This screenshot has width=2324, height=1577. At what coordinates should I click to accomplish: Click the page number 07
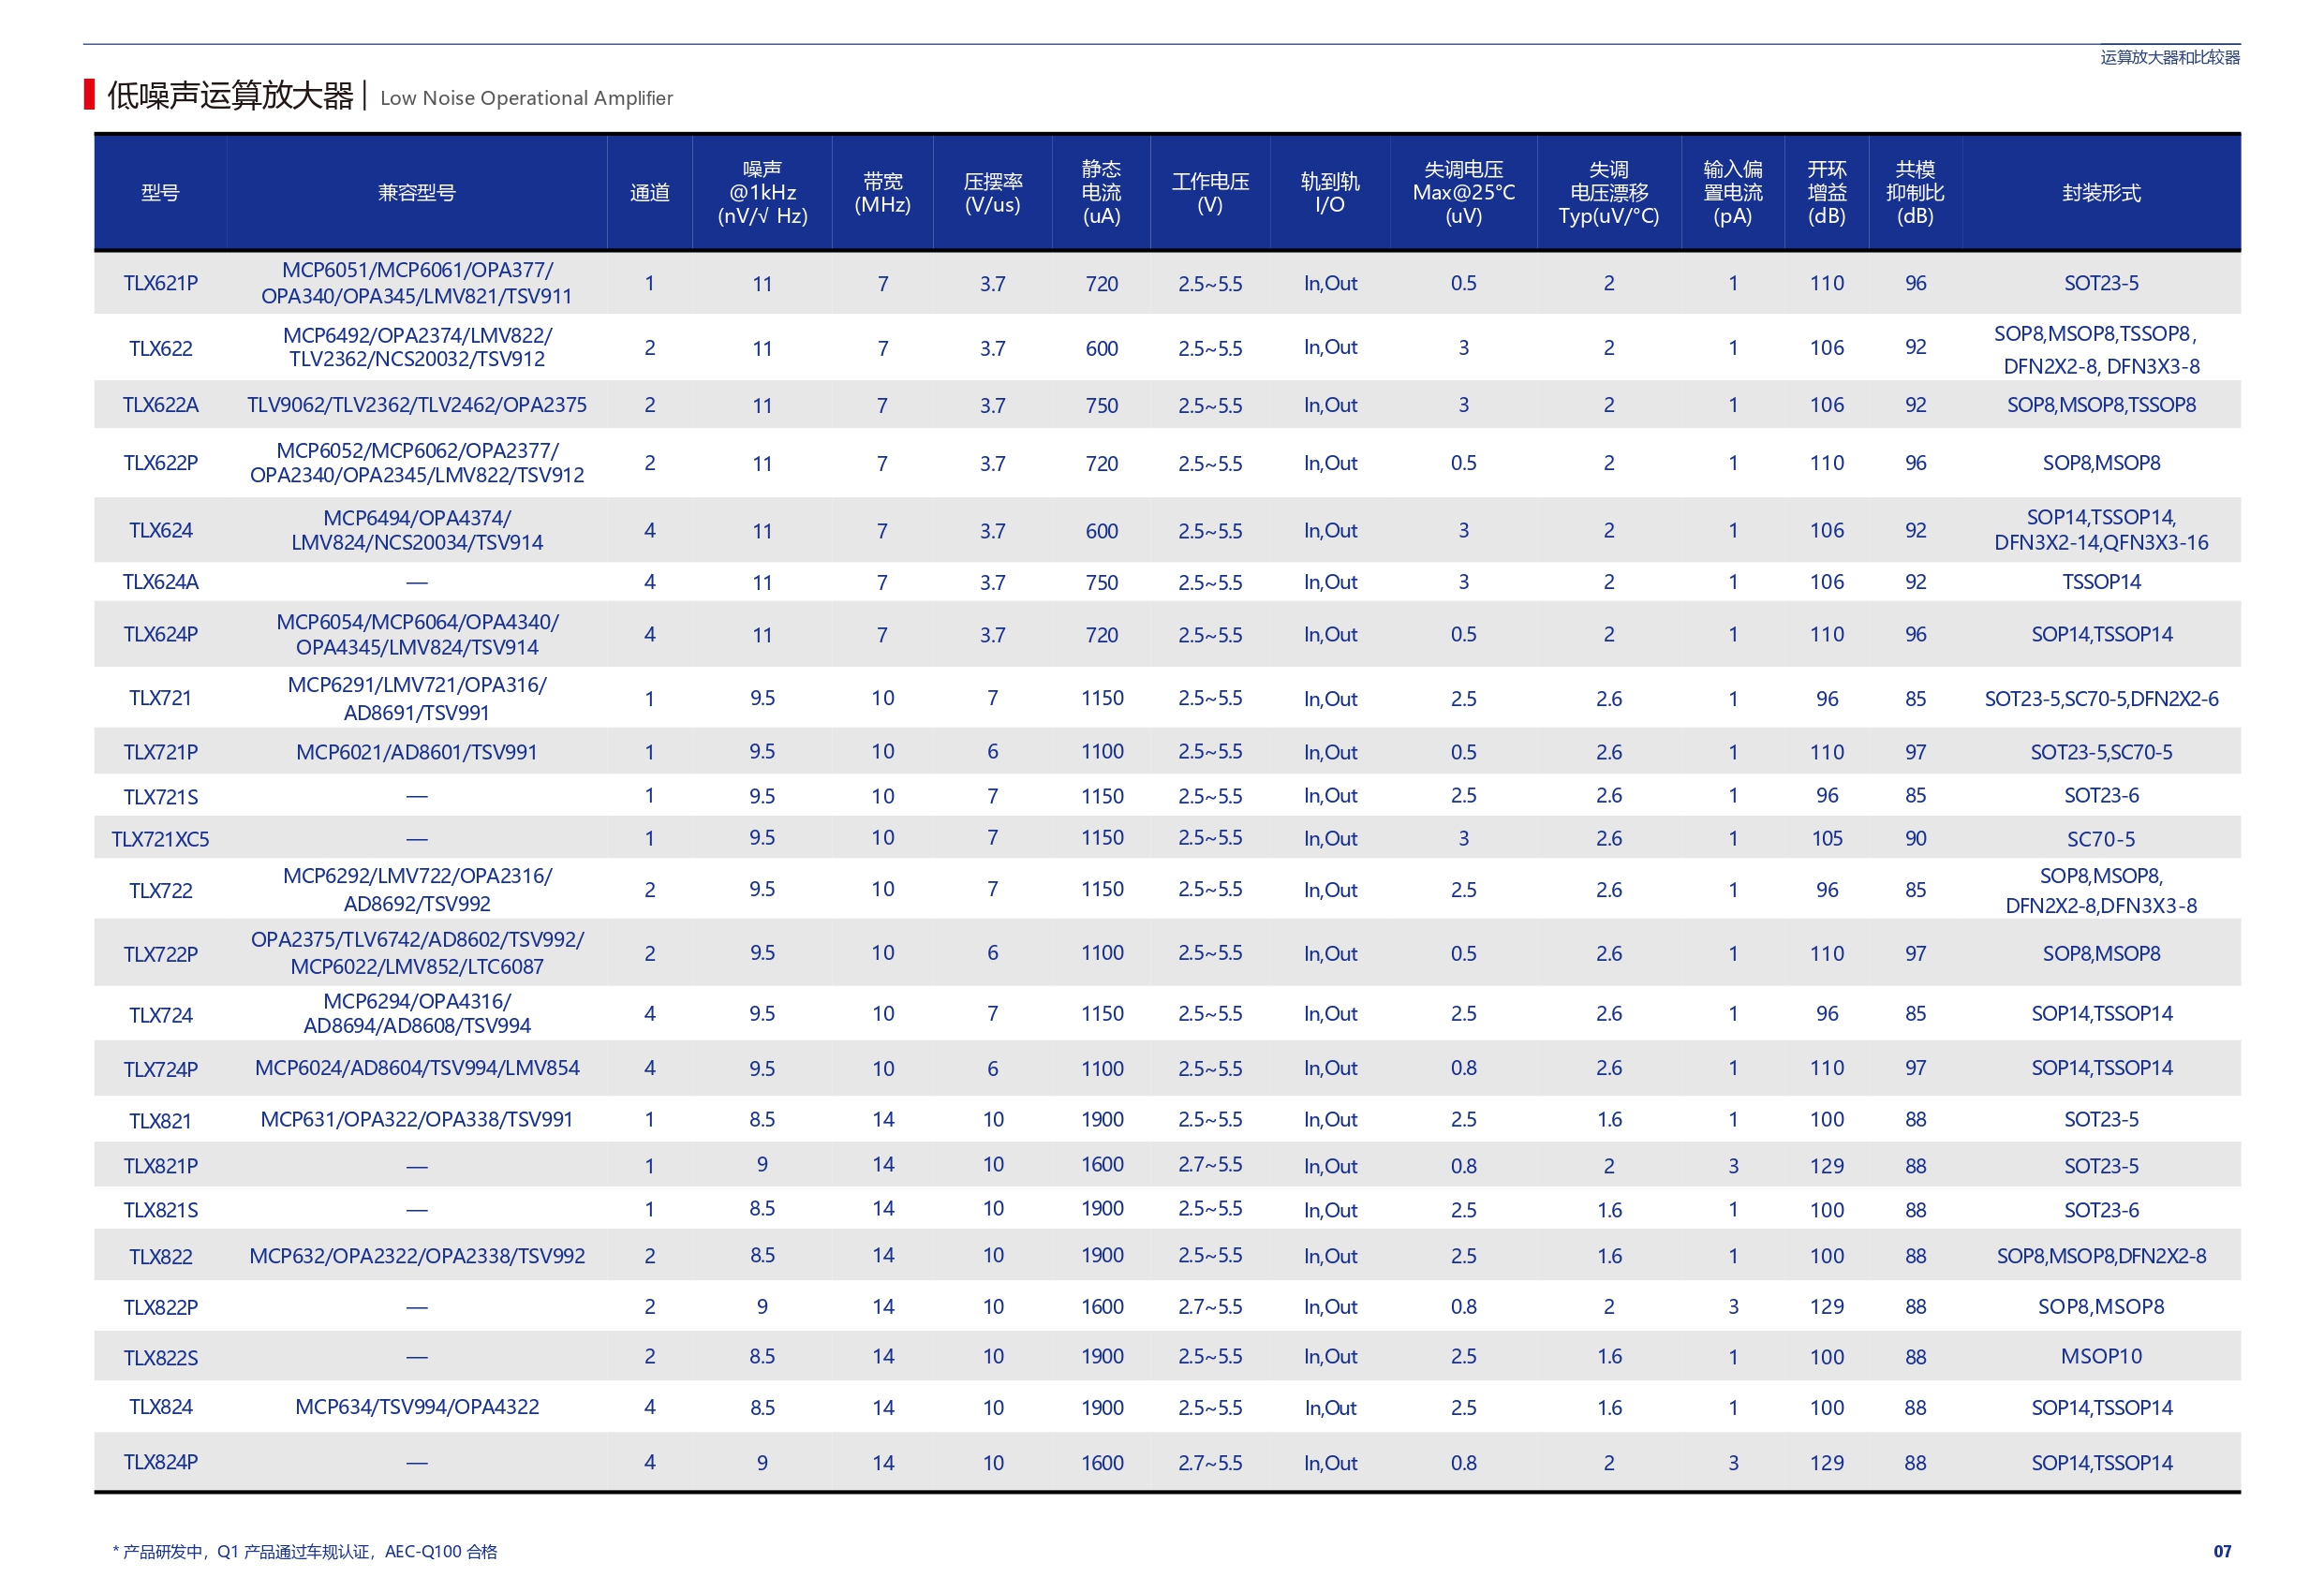(x=2221, y=1551)
